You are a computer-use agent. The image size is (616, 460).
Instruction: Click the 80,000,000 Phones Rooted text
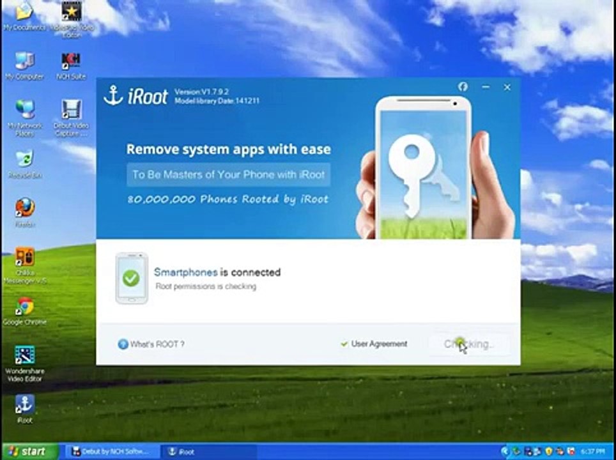pos(228,199)
